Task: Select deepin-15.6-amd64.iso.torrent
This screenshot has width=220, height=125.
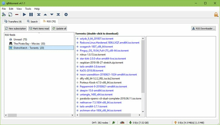Action: tap(97, 91)
